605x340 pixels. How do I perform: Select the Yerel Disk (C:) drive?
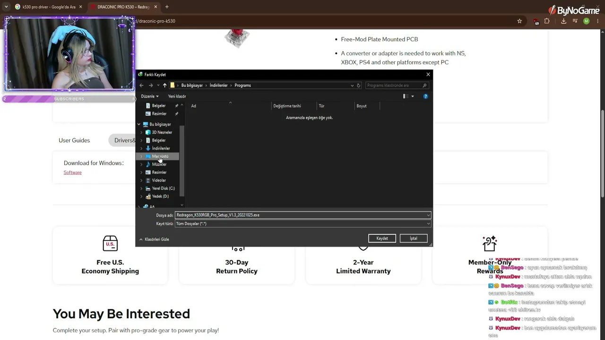coord(163,188)
